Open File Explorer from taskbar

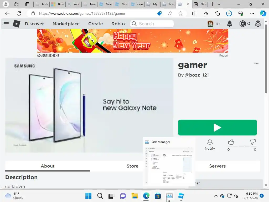click(x=135, y=196)
